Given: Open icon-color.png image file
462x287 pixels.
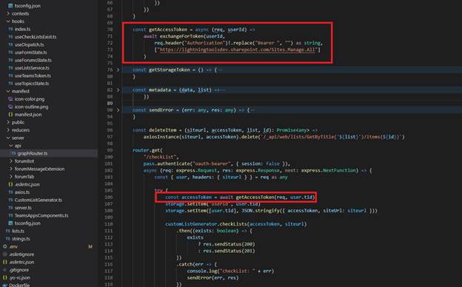Looking at the screenshot, I should tap(29, 99).
